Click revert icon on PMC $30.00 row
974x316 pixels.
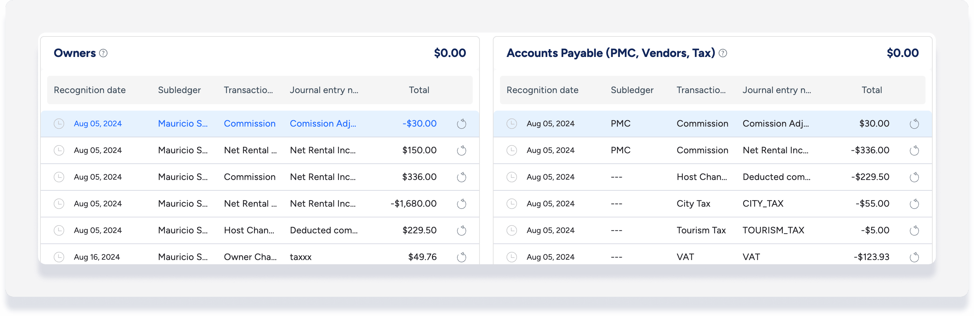pyautogui.click(x=914, y=124)
